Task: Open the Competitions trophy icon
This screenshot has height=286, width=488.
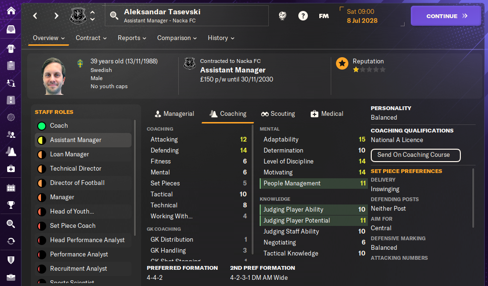Action: click(x=10, y=205)
